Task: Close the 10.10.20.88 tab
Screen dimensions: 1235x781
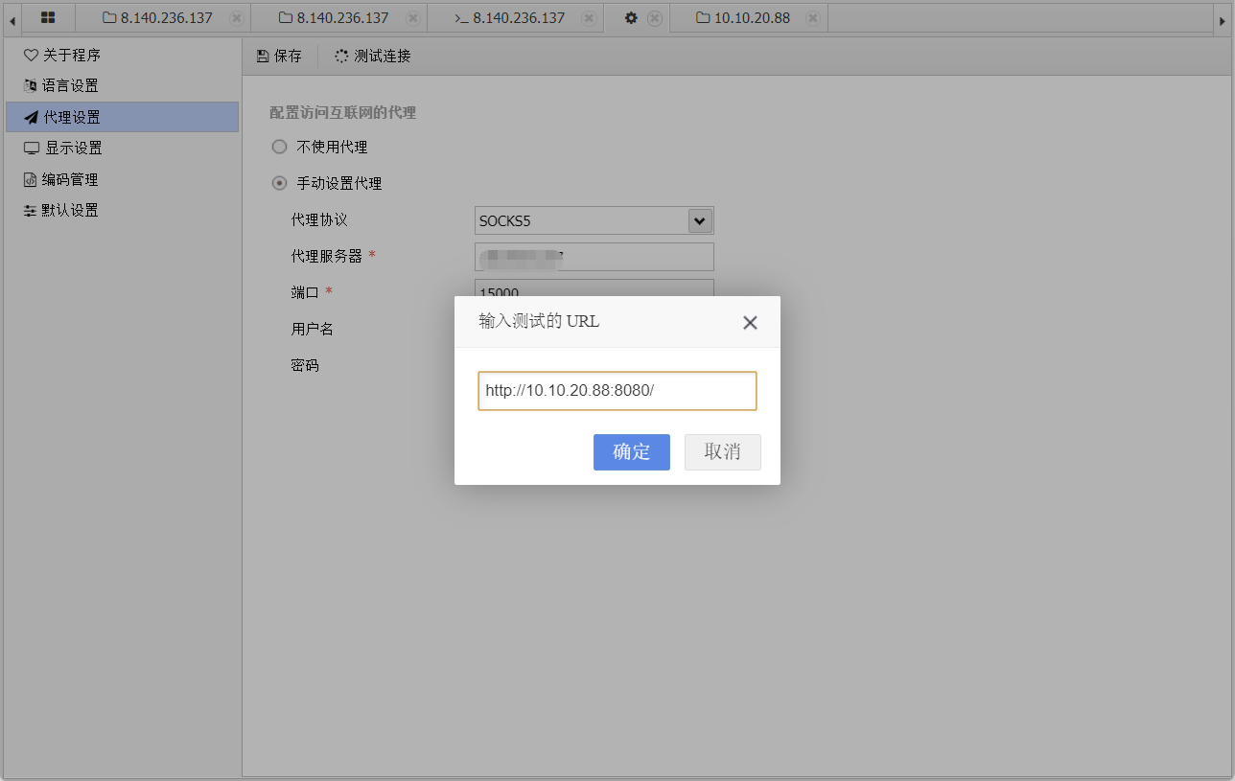Action: pyautogui.click(x=813, y=18)
